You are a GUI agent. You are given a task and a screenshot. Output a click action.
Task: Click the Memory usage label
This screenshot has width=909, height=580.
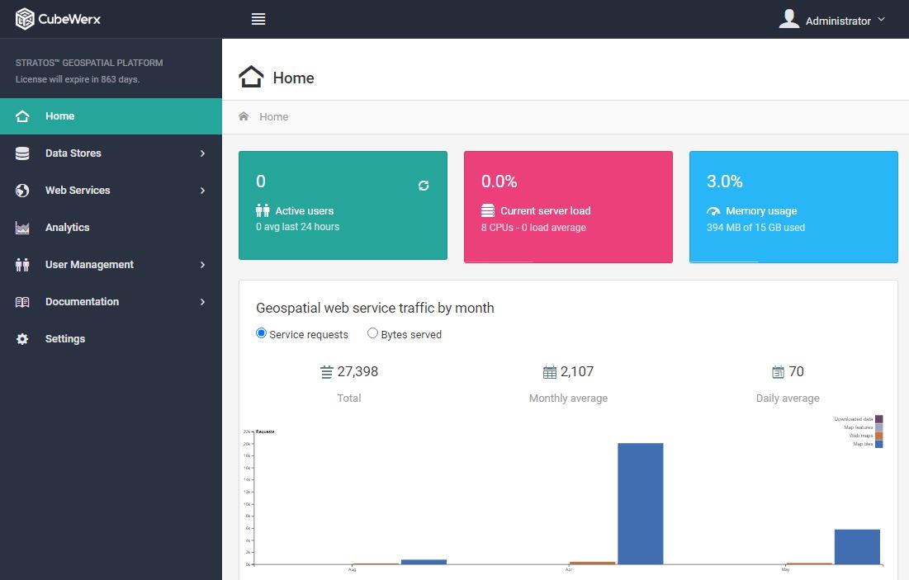[x=761, y=211]
